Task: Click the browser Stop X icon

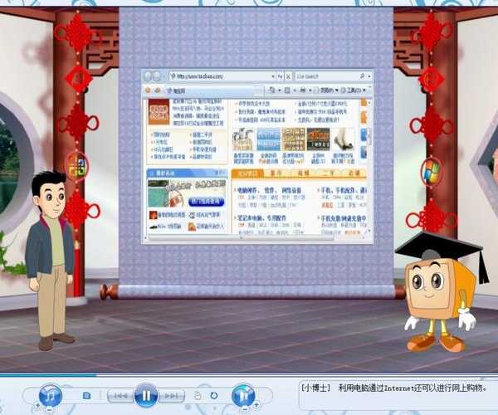Action: pos(288,76)
